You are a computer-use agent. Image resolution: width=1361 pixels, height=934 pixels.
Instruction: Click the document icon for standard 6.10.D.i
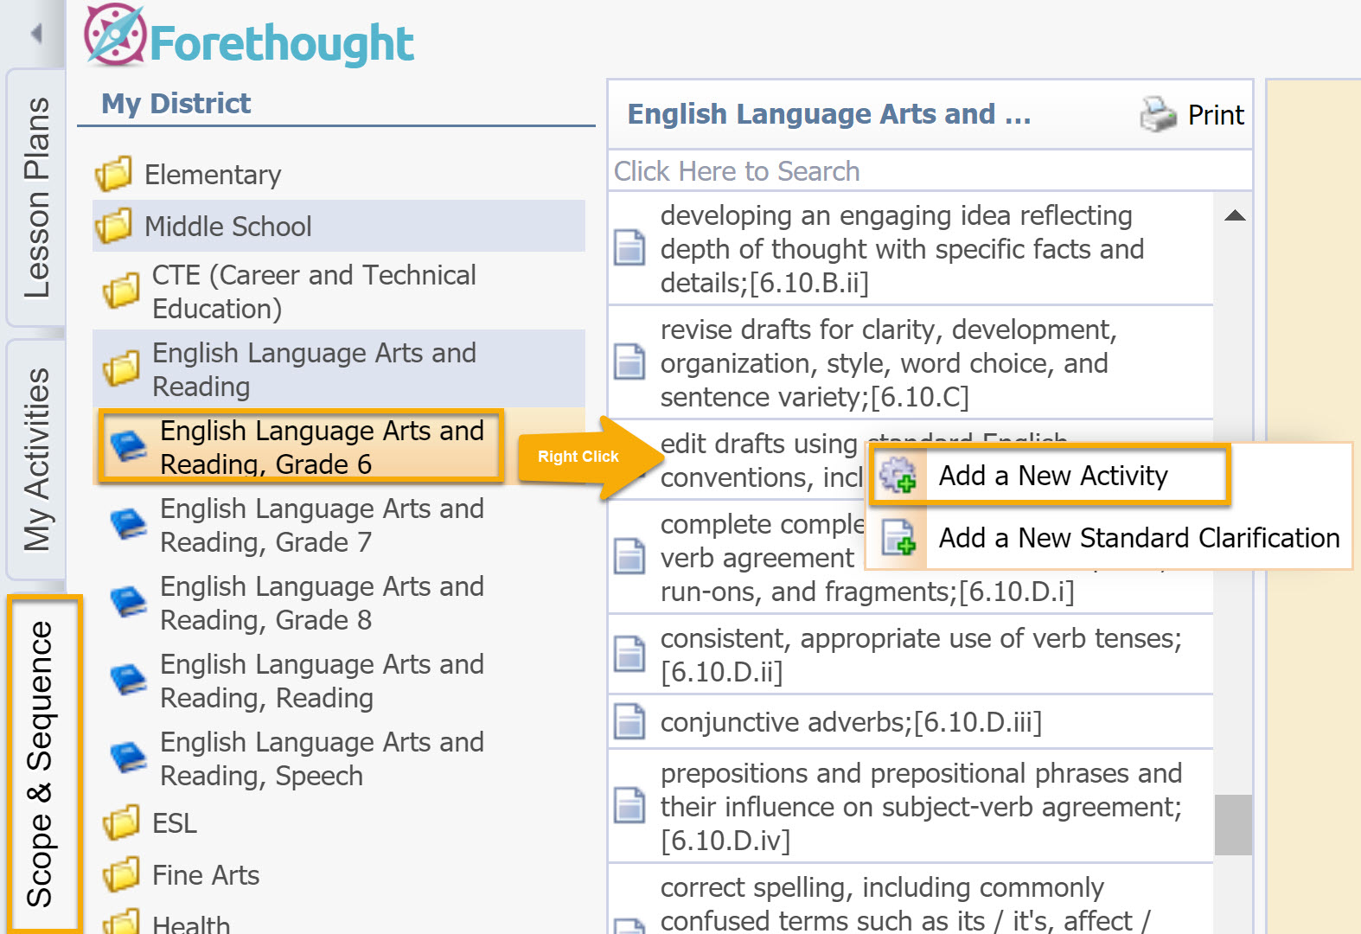(x=629, y=556)
